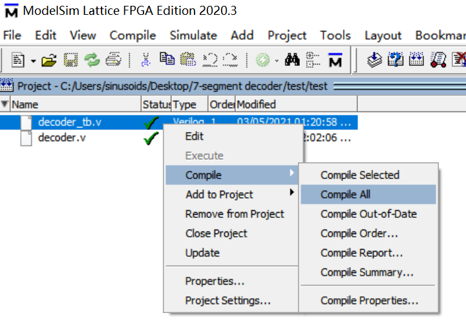
Task: Click the Cut scissors icon
Action: click(145, 60)
